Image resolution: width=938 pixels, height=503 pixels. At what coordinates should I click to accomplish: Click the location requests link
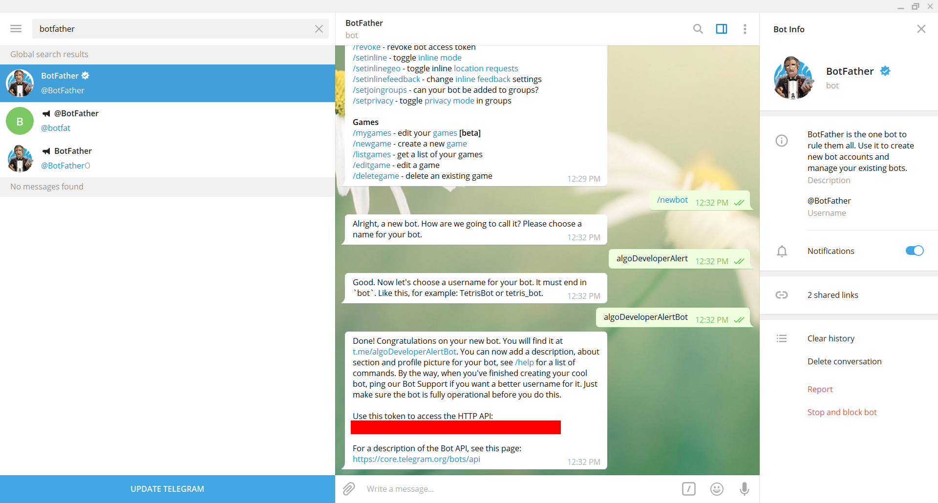pyautogui.click(x=486, y=68)
